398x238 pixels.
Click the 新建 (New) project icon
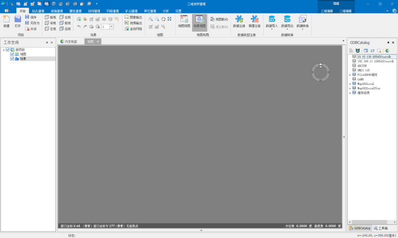point(6,20)
